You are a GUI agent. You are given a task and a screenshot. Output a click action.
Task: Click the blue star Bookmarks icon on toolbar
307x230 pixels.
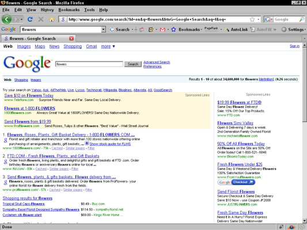173,29
